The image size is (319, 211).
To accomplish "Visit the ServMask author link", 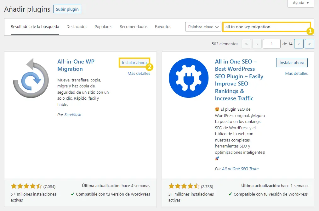I will click(x=73, y=114).
